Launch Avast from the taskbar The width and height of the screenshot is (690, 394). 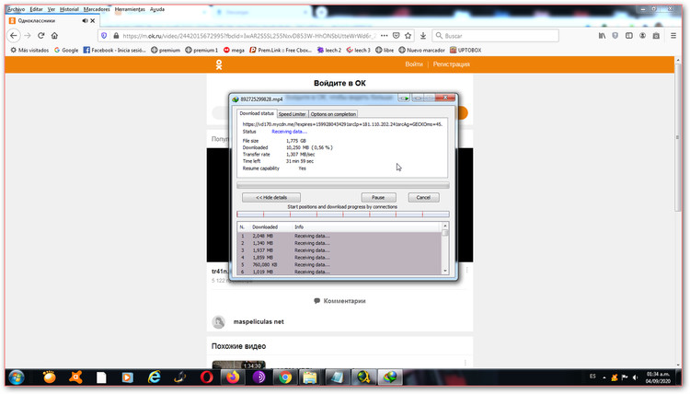pos(75,377)
